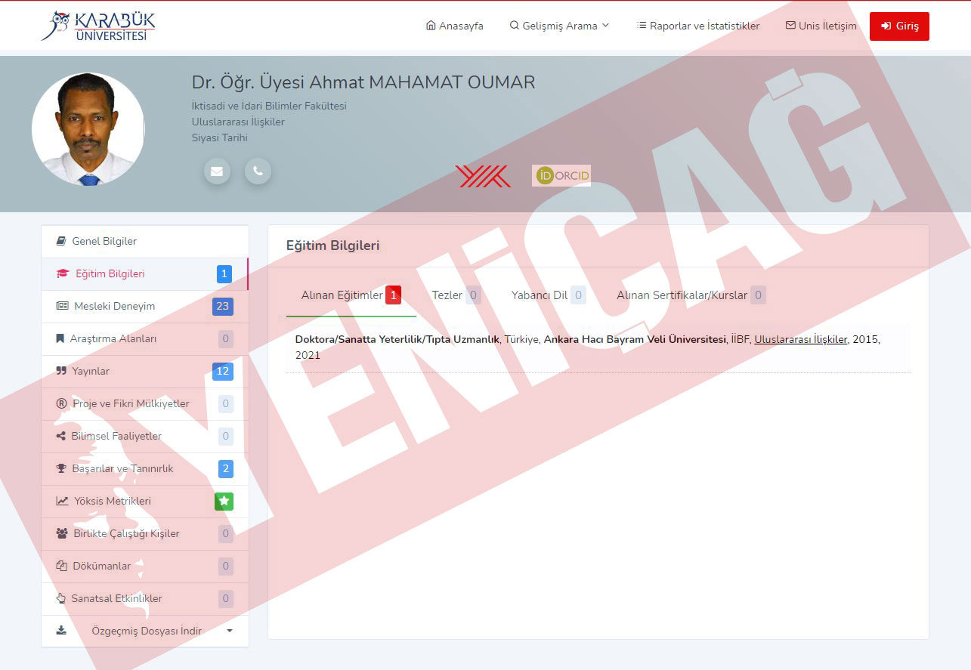This screenshot has height=670, width=971.
Task: Click download icon beside Özgeçmiş Dosyası İndir
Action: click(x=61, y=631)
